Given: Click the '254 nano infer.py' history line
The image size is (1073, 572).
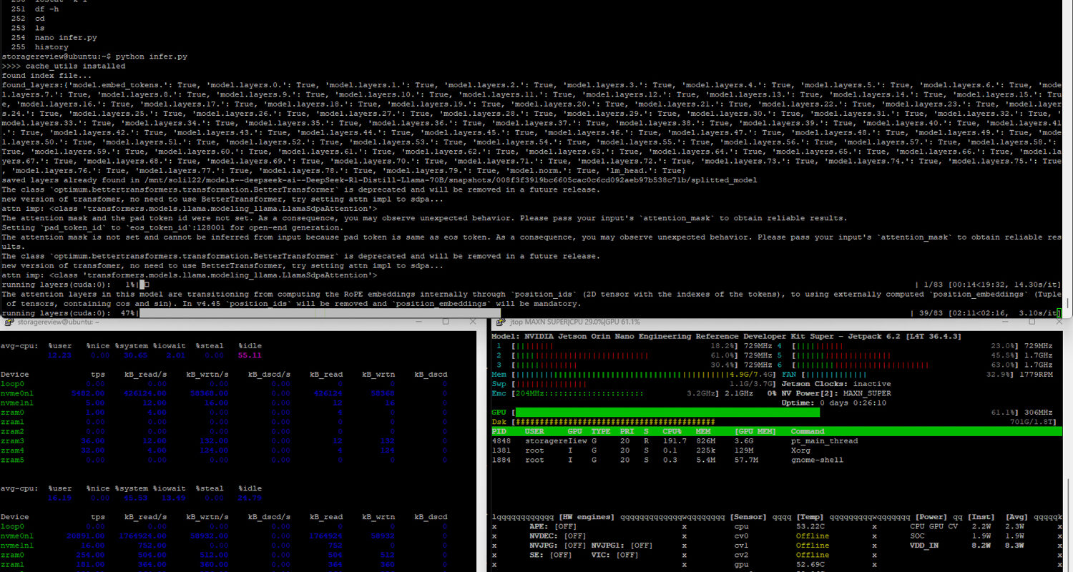Looking at the screenshot, I should tap(54, 37).
